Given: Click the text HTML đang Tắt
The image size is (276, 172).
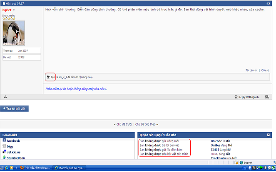Looking at the screenshot, I should click(x=220, y=154).
